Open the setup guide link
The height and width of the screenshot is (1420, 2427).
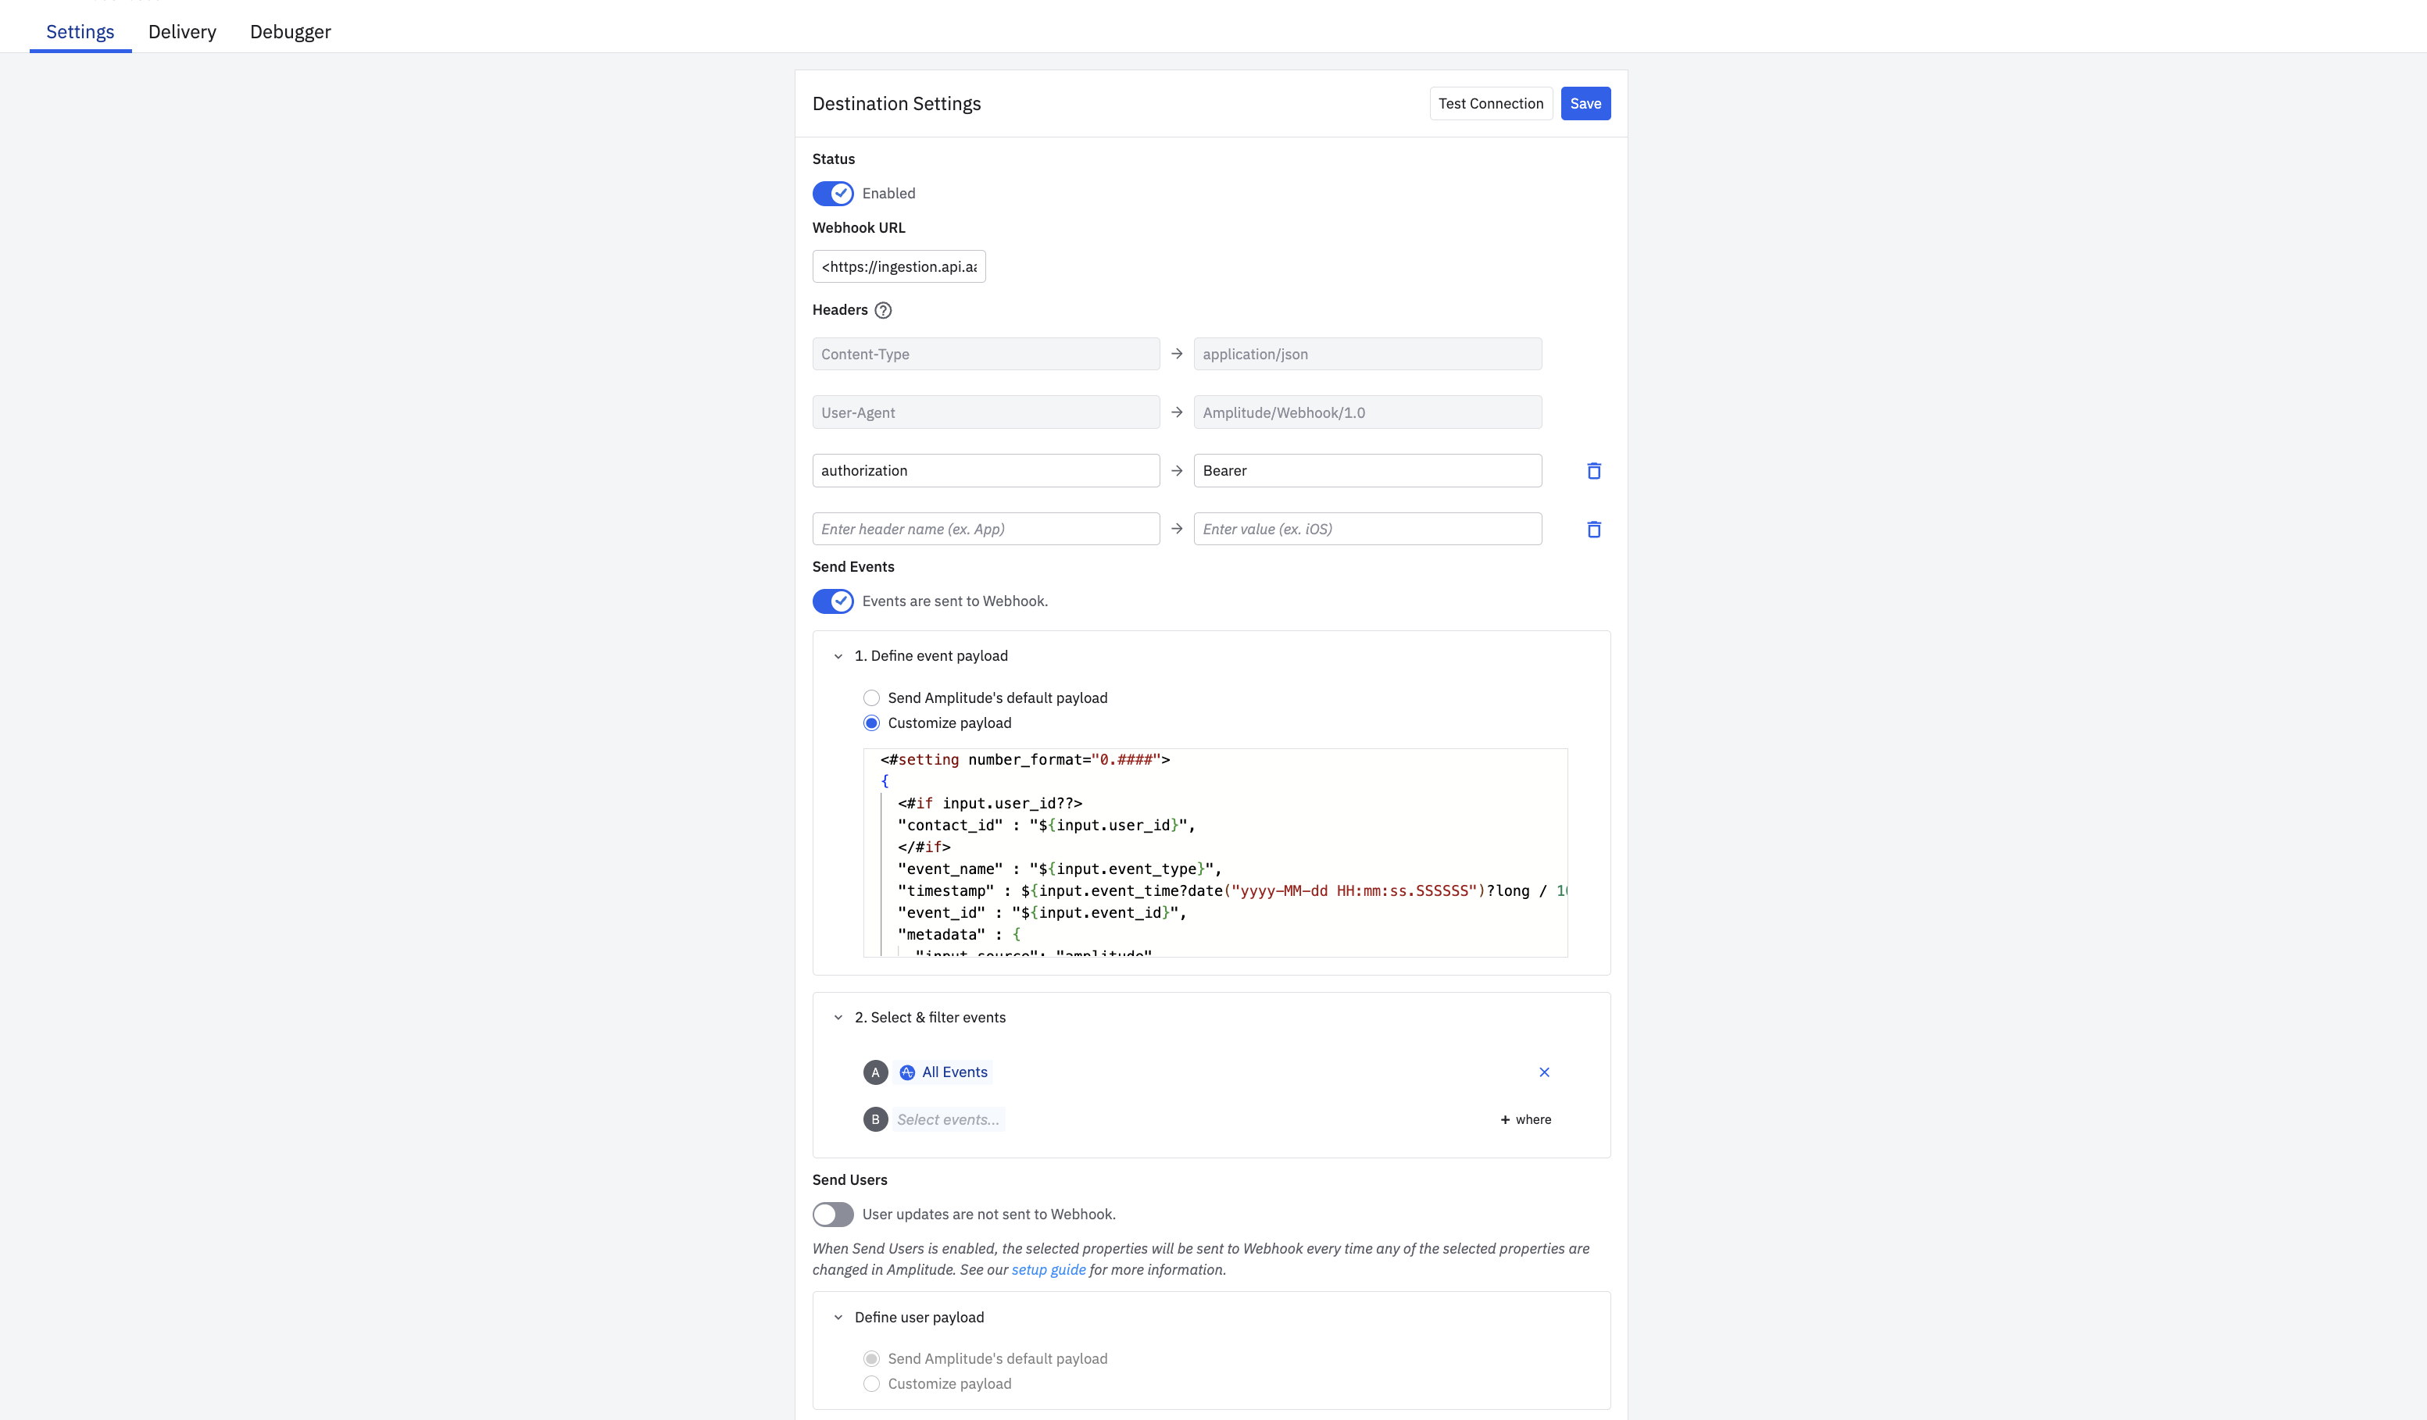[1048, 1270]
